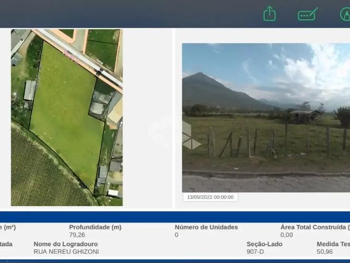The width and height of the screenshot is (350, 263).
Task: Open the aerial satellite map of the lot
Action: tap(67, 117)
